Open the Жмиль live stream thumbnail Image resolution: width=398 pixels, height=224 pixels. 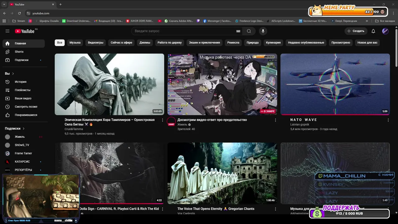(x=222, y=84)
